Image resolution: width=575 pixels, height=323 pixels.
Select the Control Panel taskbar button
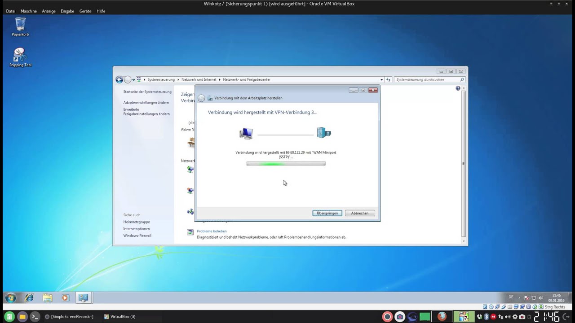tap(83, 298)
